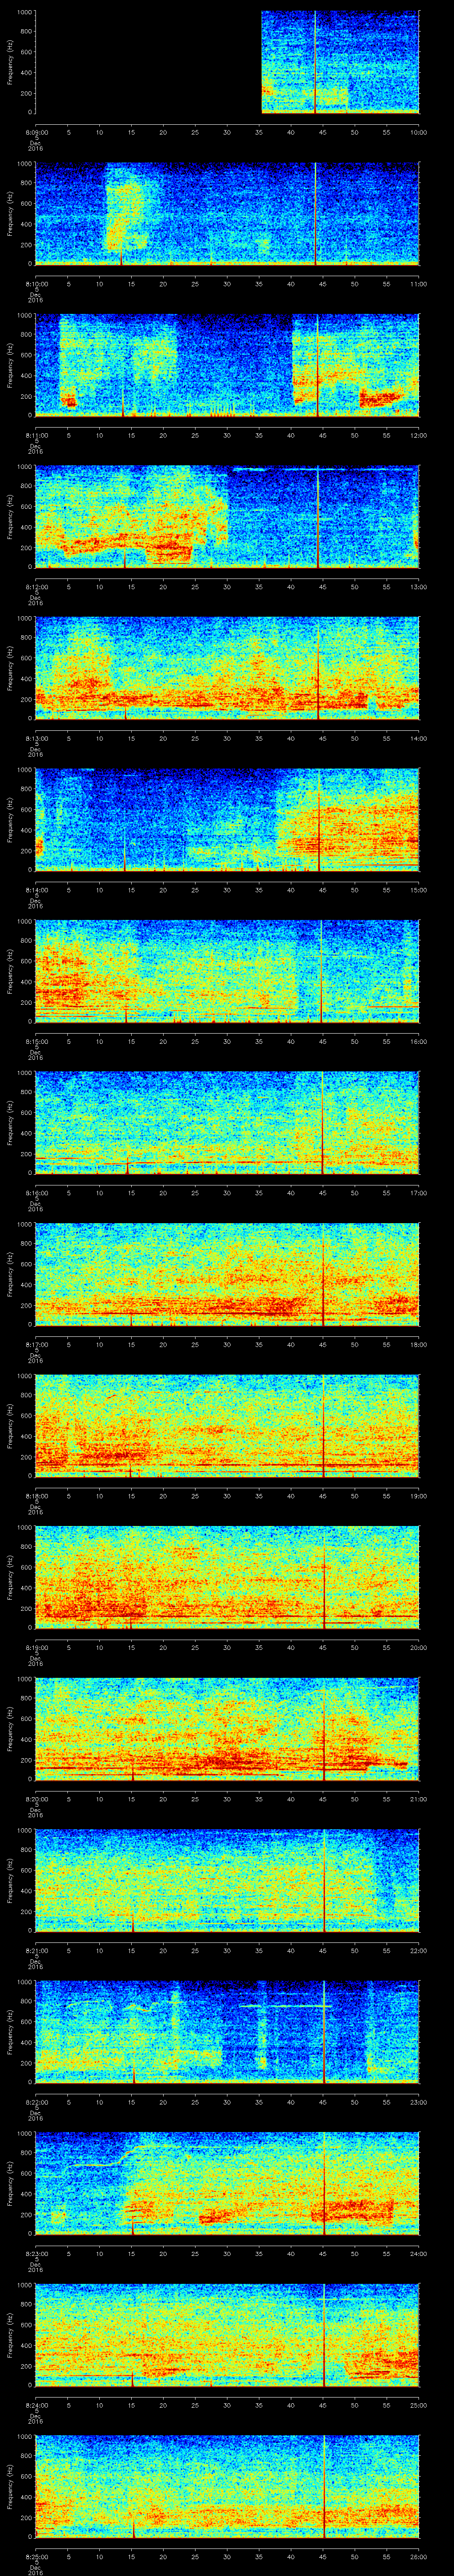
Task: Click the '10:00' end time label
Action: tap(418, 132)
